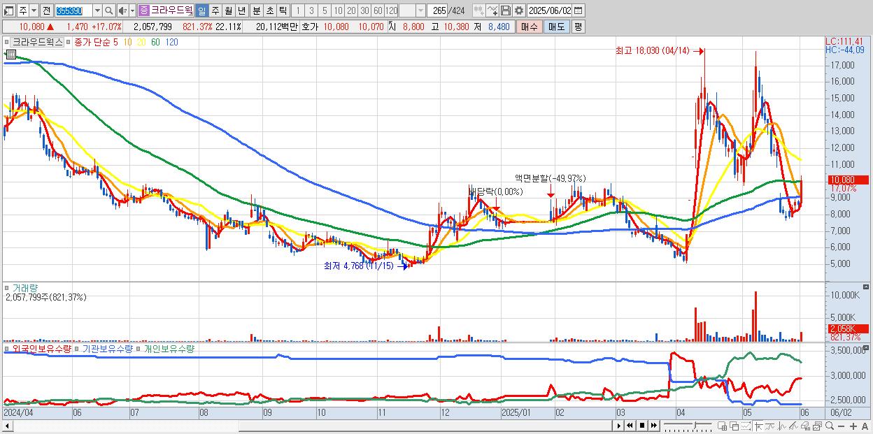Click the crosshair corner-arrow cursor icon

(758, 426)
